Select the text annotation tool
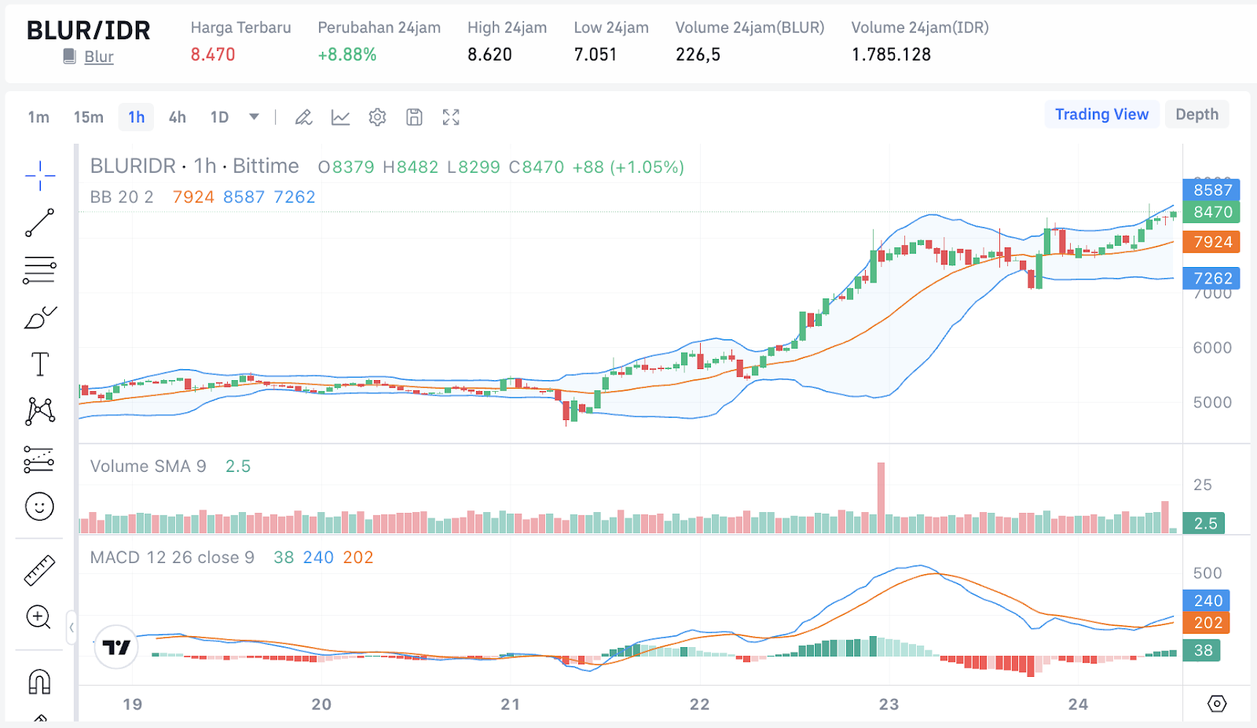 [x=39, y=364]
